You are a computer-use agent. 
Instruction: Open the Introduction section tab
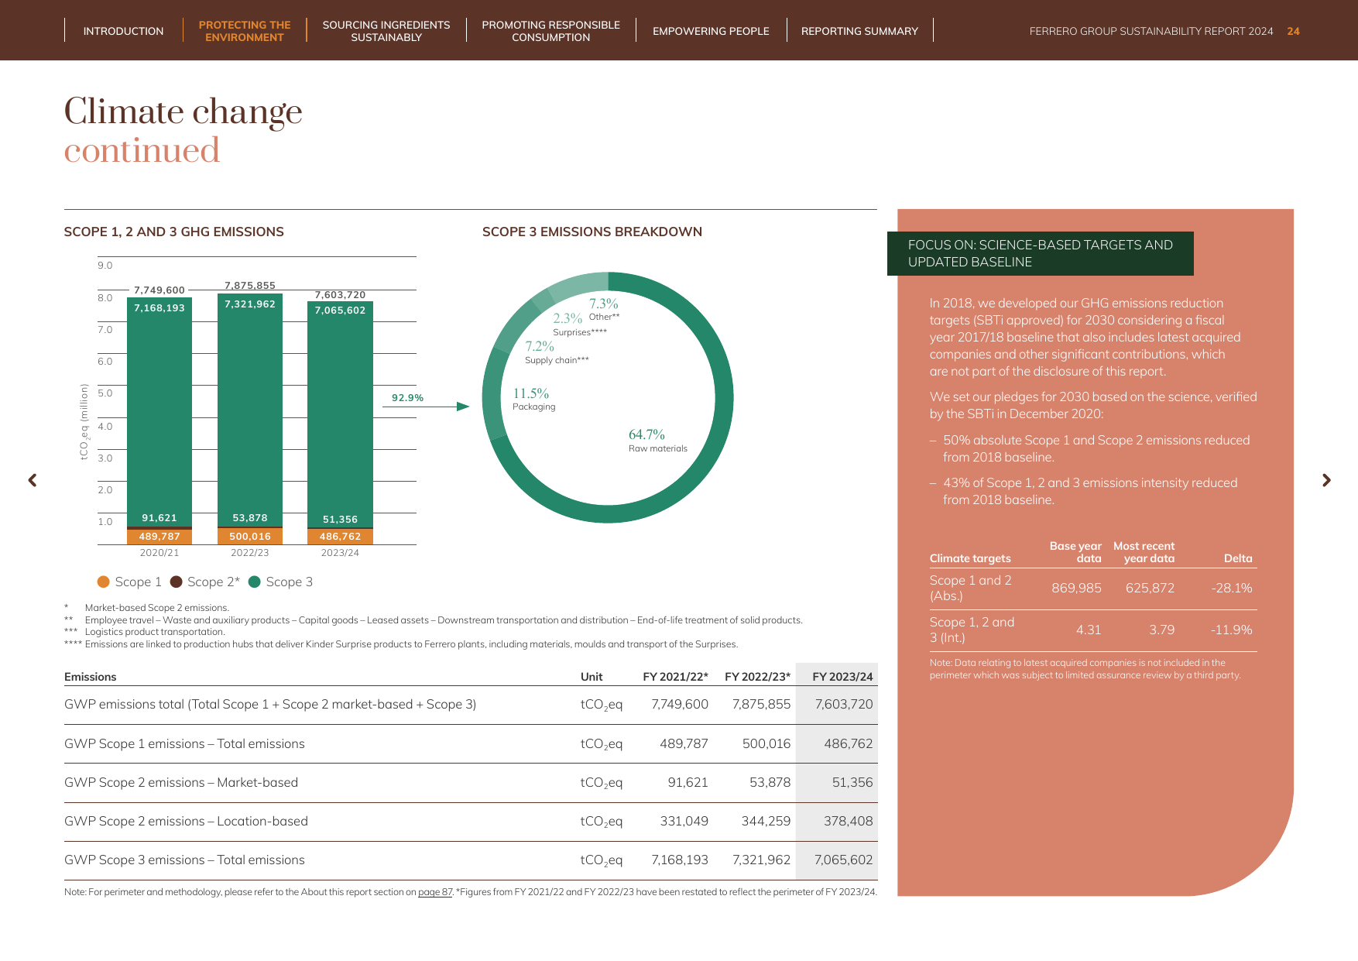(123, 31)
